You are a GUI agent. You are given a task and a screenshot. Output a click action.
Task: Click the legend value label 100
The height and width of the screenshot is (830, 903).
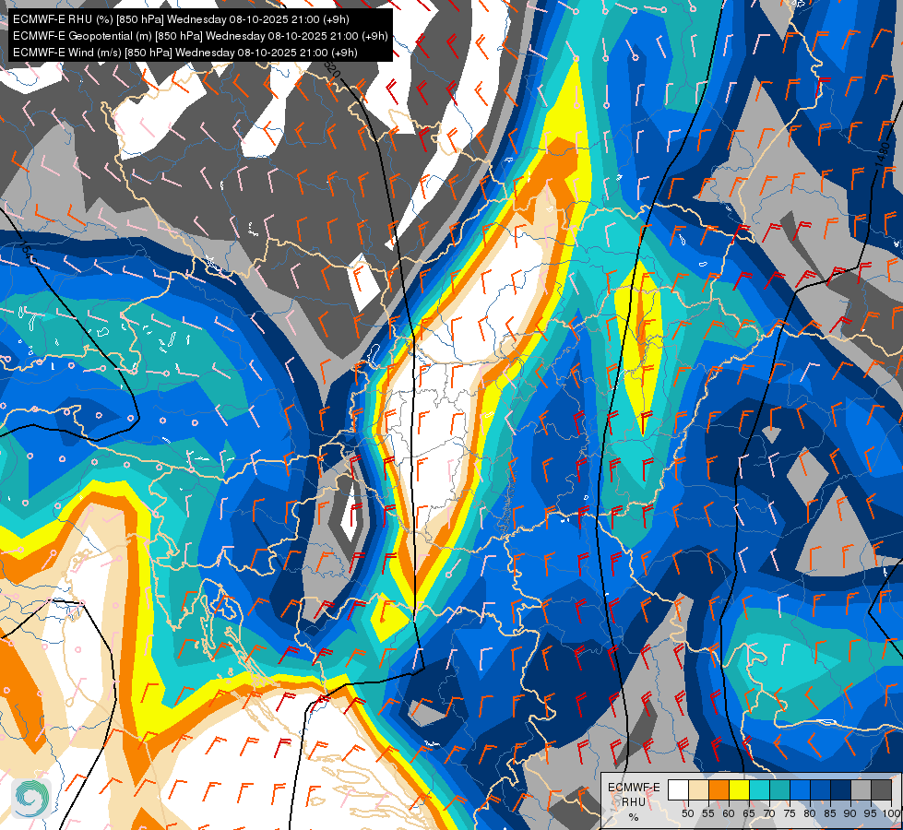890,813
